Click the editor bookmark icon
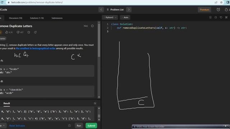 [210, 17]
